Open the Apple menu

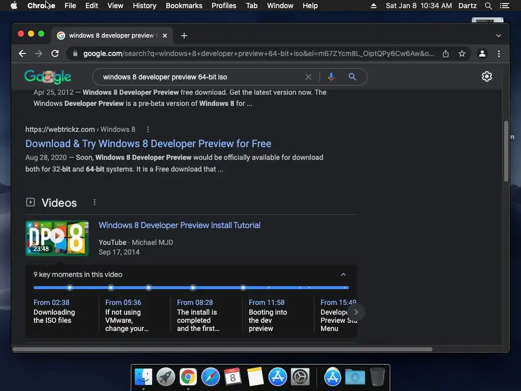tap(14, 6)
